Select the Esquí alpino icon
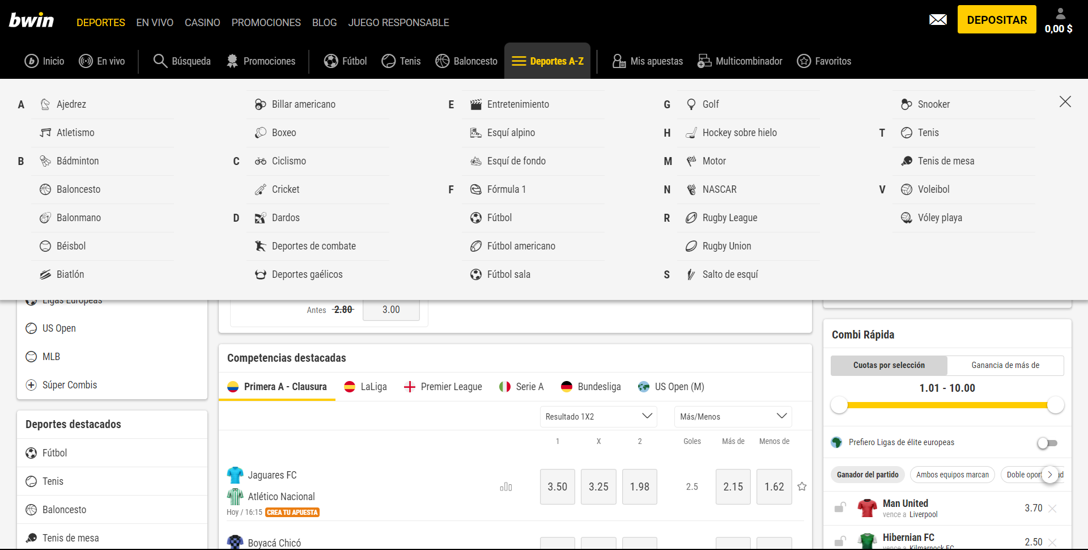 point(476,133)
